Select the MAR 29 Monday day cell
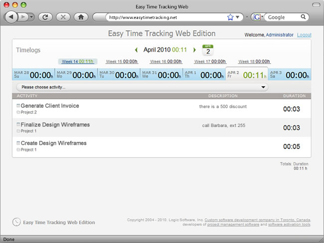Viewport: 324px width, 243px height. point(76,75)
